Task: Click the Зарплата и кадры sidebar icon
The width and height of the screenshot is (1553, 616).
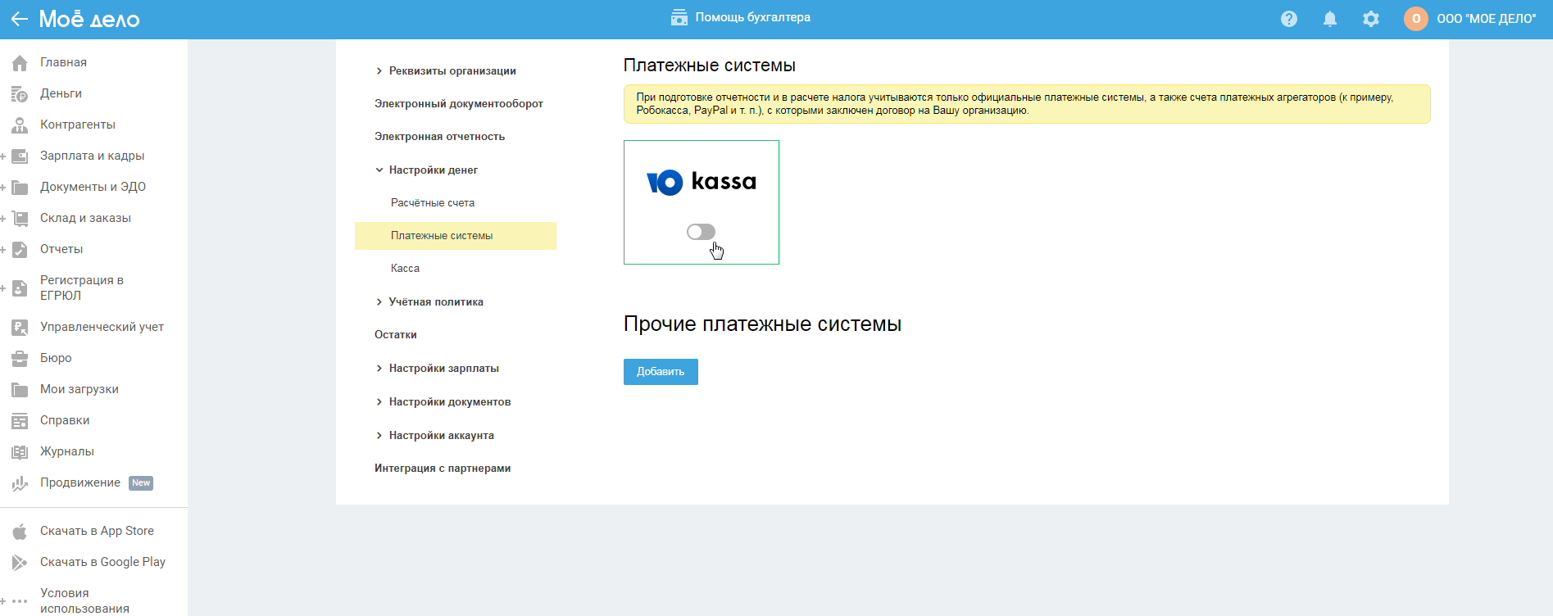Action: click(x=20, y=156)
